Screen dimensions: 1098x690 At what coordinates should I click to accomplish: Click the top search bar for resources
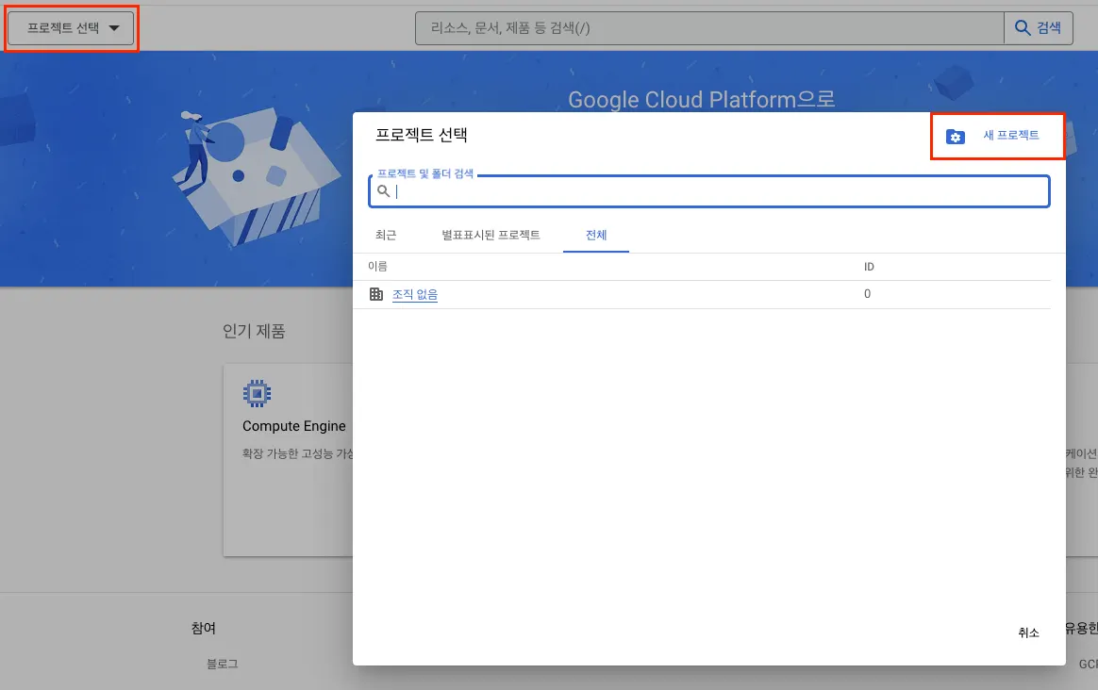coord(709,28)
